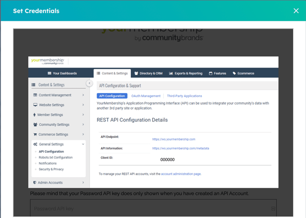This screenshot has width=306, height=218.
Task: Open Robots.txt Configuration
Action: [x=56, y=157]
